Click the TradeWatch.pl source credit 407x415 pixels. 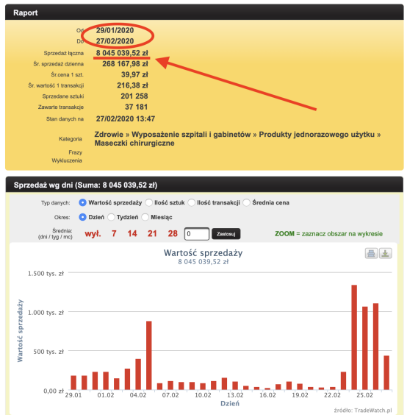[363, 411]
